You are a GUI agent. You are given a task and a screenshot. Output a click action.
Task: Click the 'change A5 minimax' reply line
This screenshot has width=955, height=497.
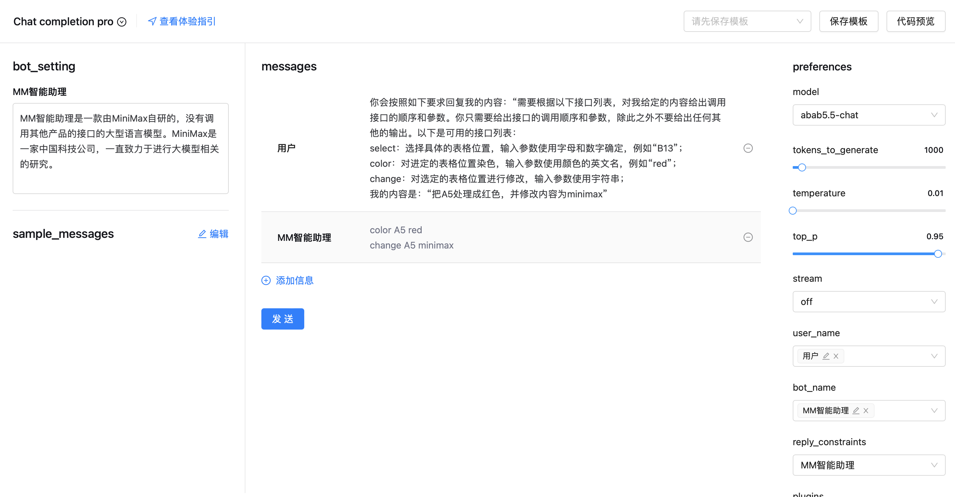412,245
